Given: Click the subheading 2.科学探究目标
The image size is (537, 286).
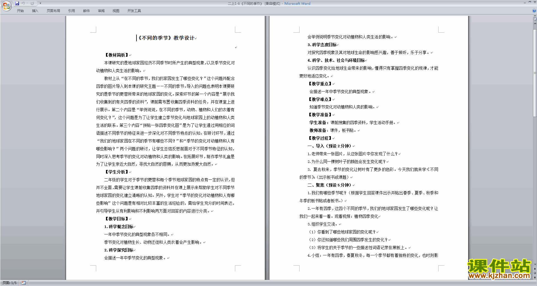Looking at the screenshot, I should point(119,250).
